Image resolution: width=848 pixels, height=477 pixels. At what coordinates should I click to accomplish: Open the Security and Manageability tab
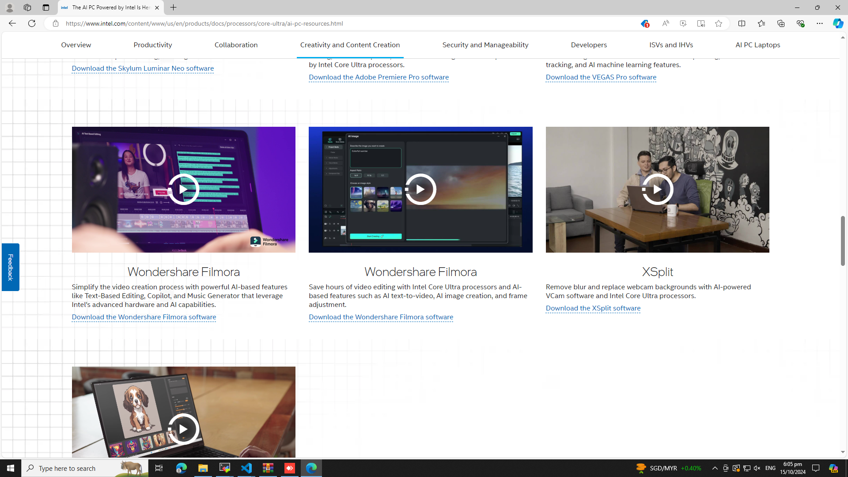pos(485,45)
